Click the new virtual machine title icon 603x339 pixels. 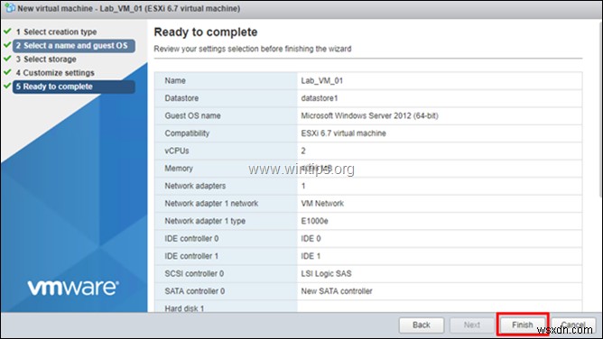pos(9,8)
